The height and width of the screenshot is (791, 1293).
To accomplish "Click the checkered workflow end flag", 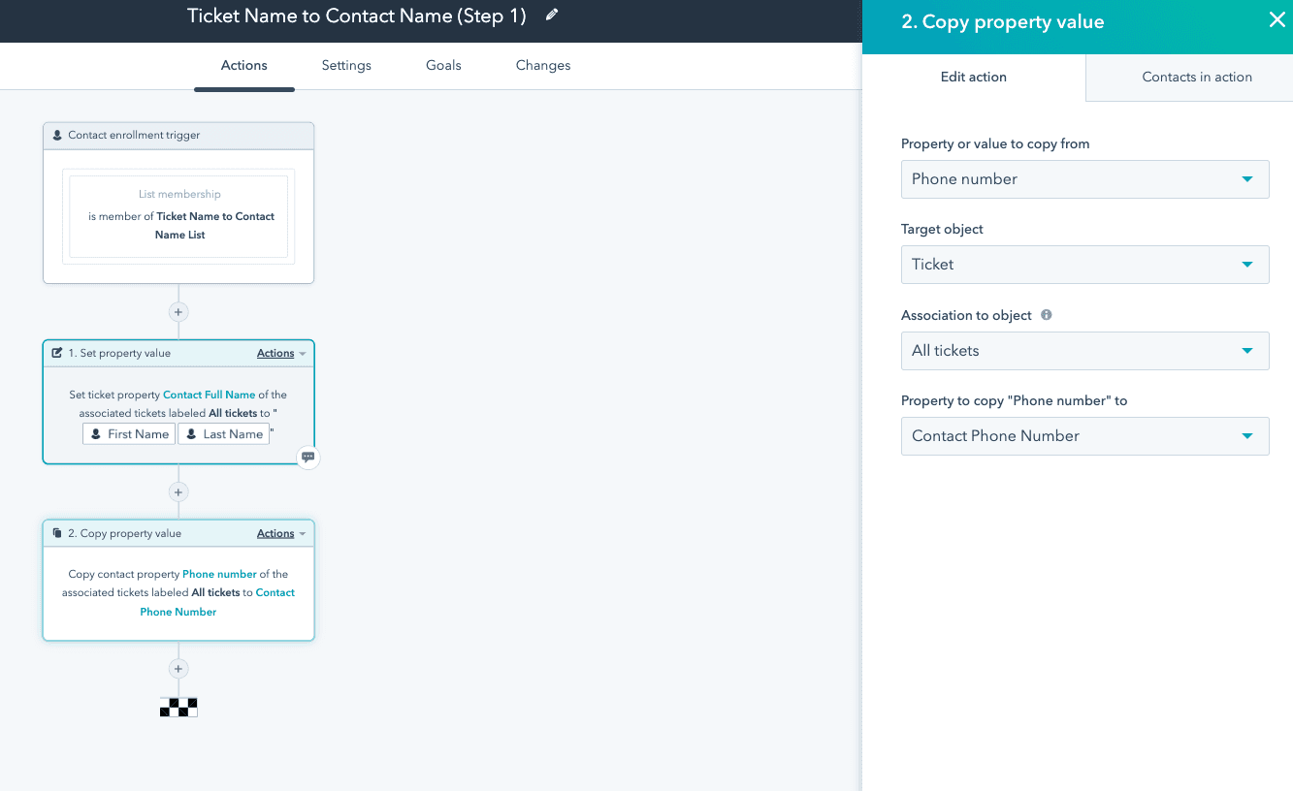I will [178, 707].
